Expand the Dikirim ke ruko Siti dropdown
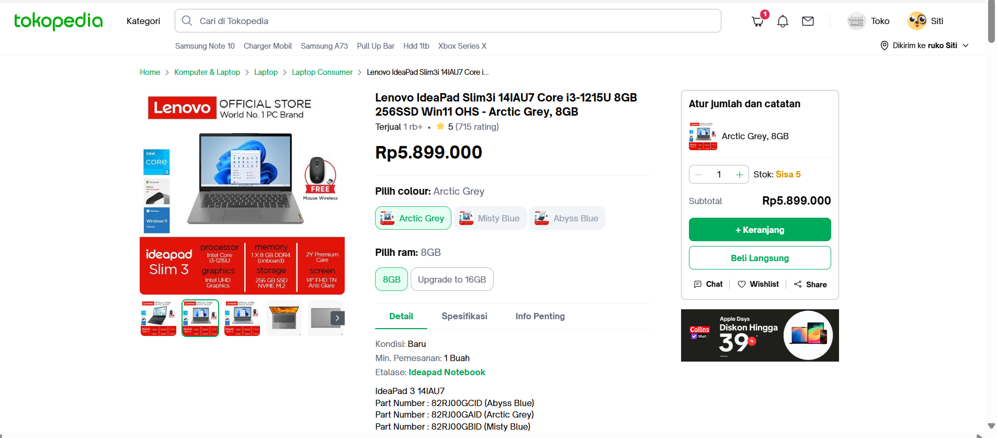 [924, 46]
